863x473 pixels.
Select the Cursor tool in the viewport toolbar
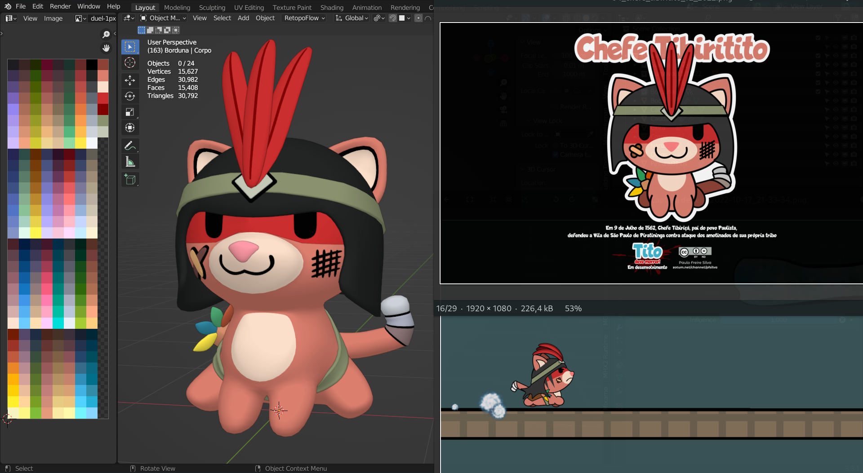point(130,63)
